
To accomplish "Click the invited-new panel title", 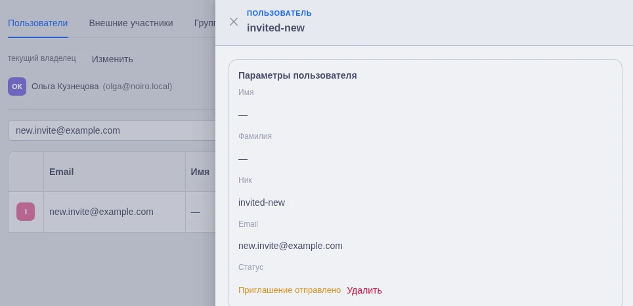I will point(276,28).
